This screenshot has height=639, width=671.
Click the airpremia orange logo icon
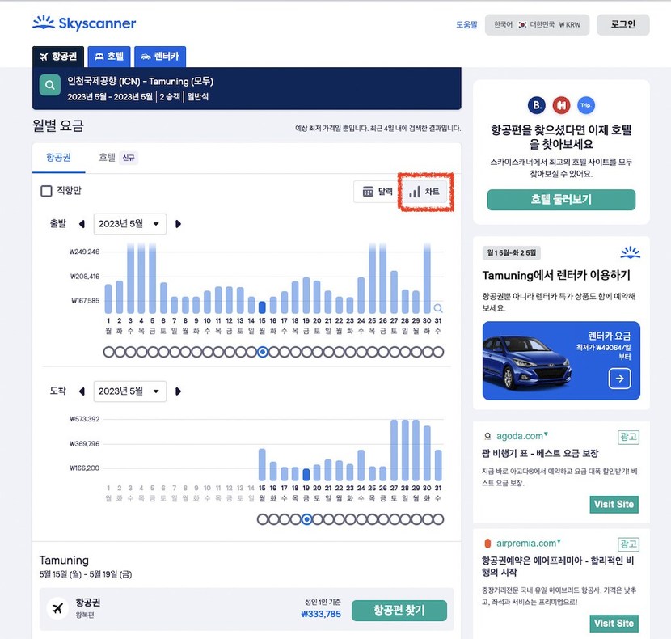487,544
